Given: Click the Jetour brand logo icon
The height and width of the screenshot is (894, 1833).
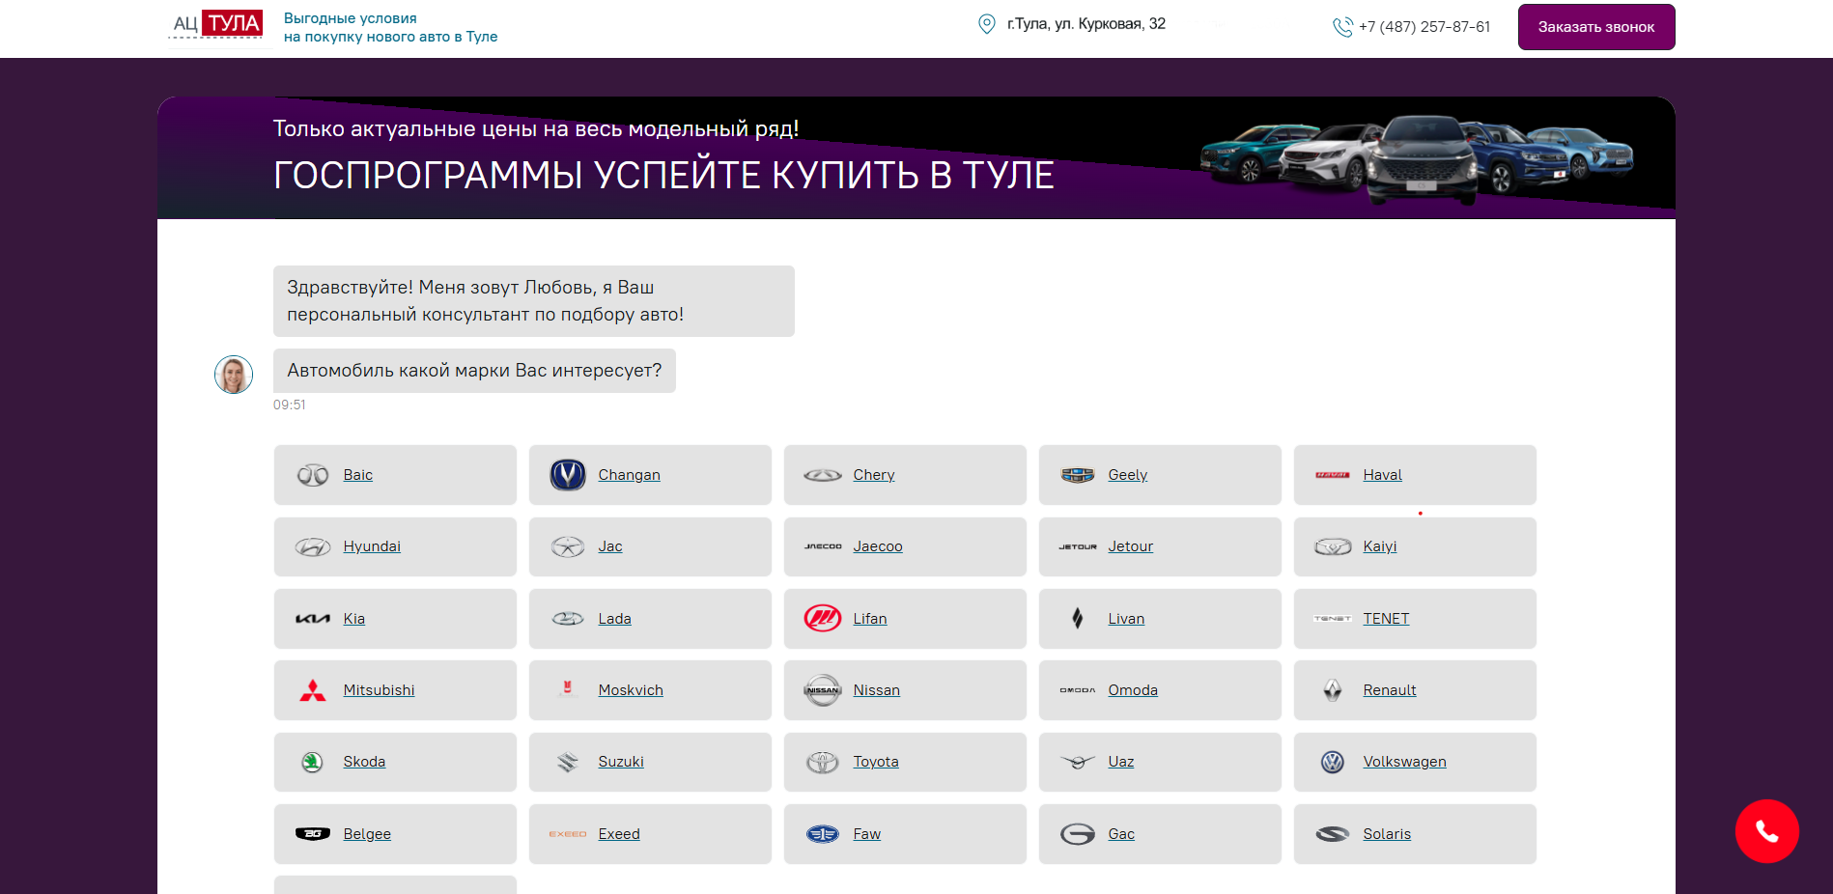Looking at the screenshot, I should click(1078, 546).
